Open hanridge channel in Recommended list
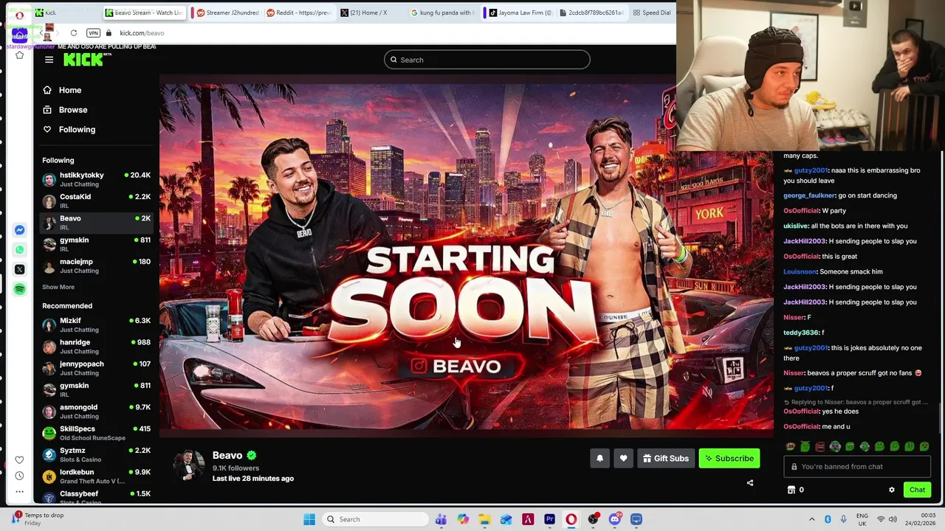The height and width of the screenshot is (531, 945). [96, 347]
